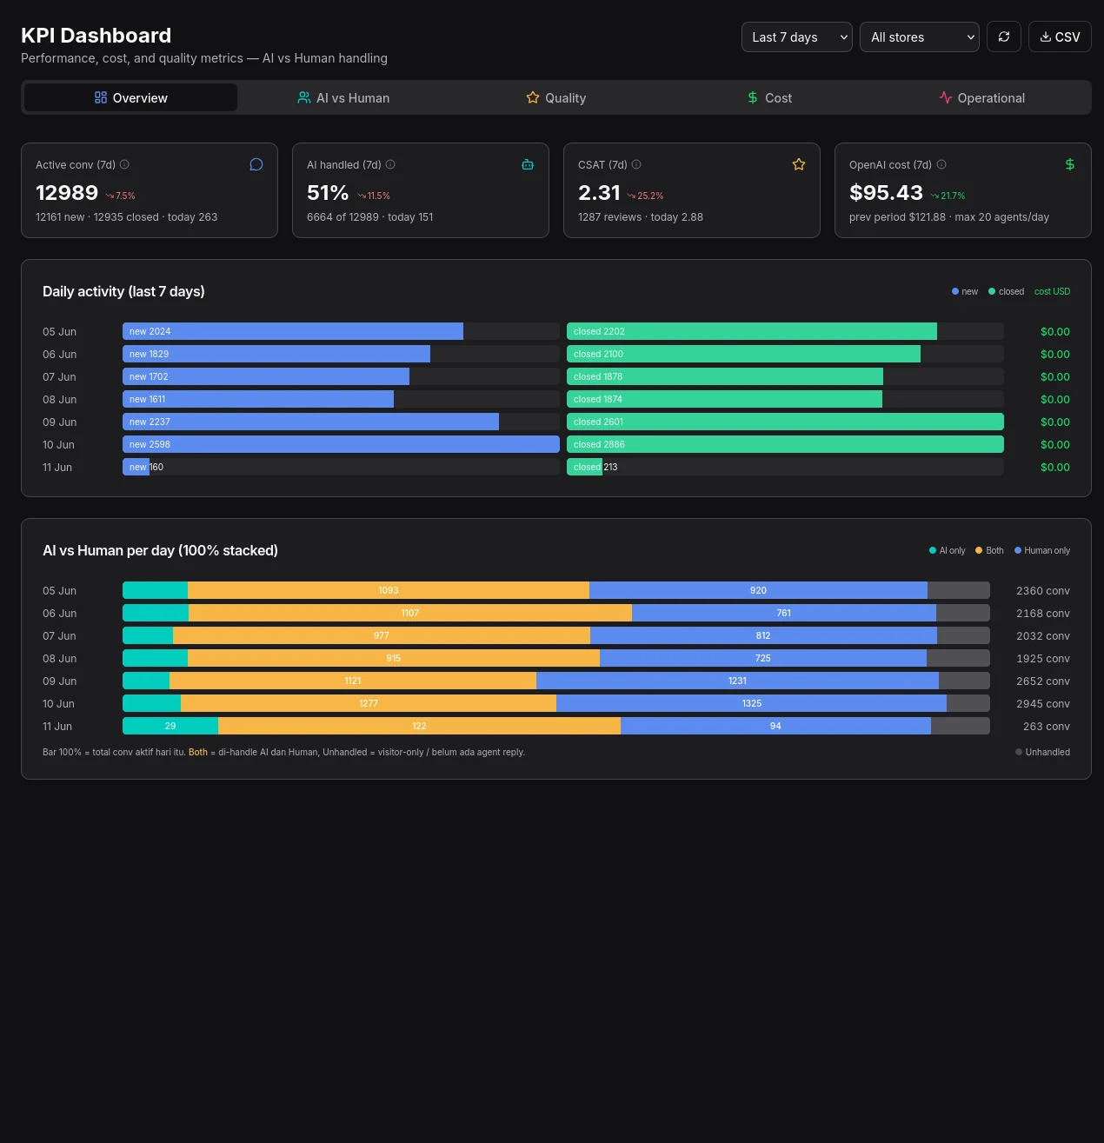Viewport: 1104px width, 1143px height.
Task: Click the '12989' active conversations value
Action: click(67, 193)
